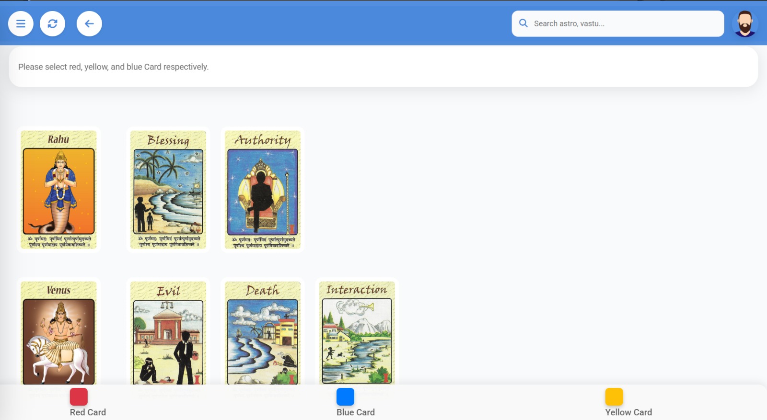Click the Red Card label
The image size is (767, 420).
pos(88,412)
